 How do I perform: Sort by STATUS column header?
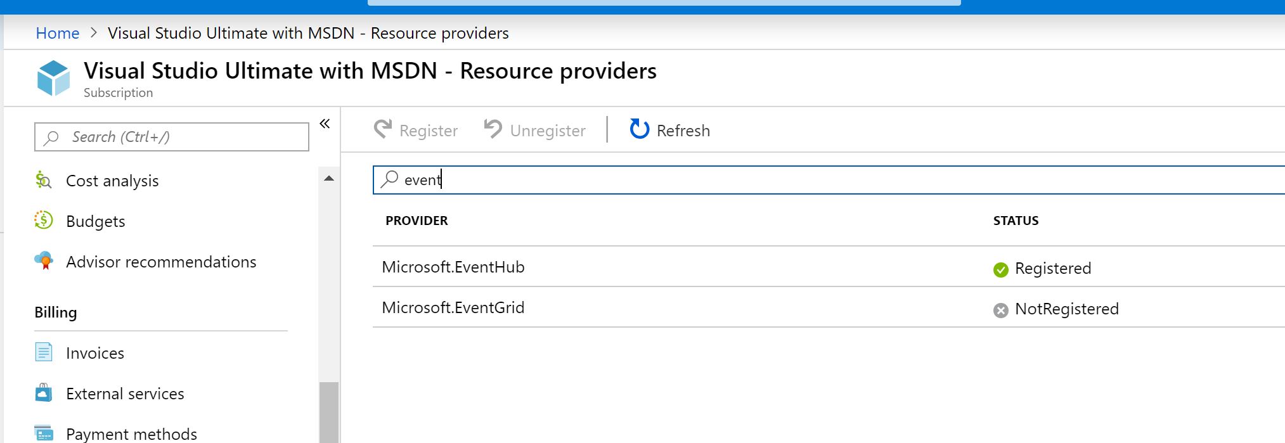click(1016, 221)
